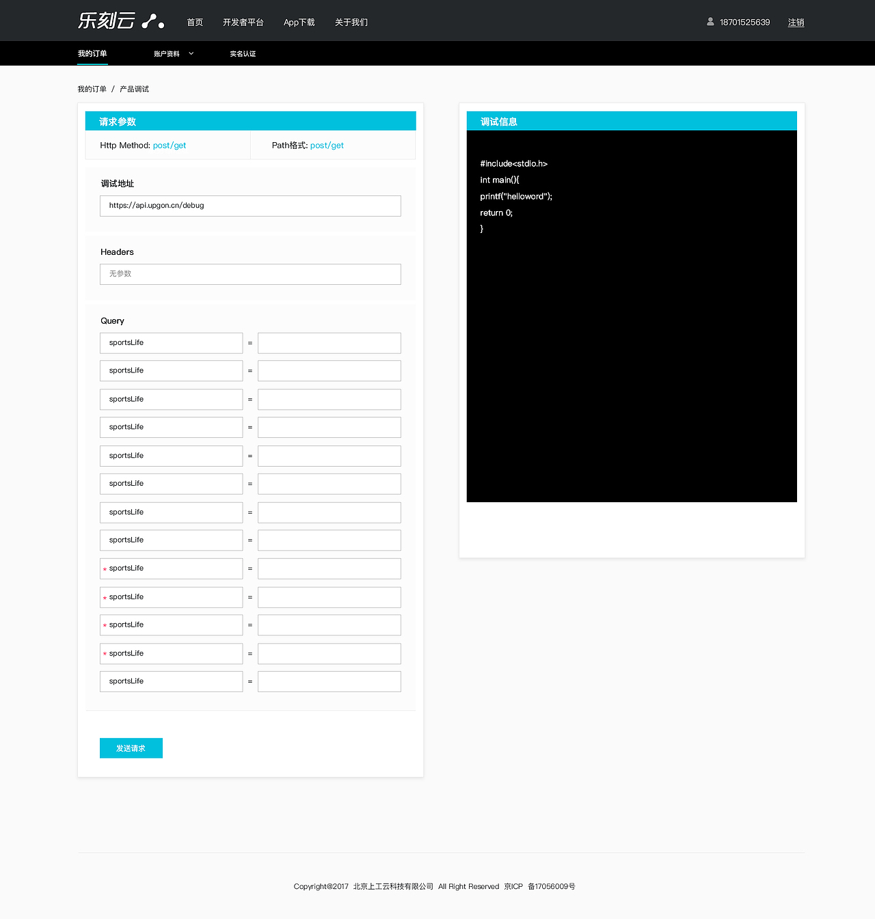Open the 首页 nav item
The height and width of the screenshot is (919, 875).
click(x=195, y=23)
